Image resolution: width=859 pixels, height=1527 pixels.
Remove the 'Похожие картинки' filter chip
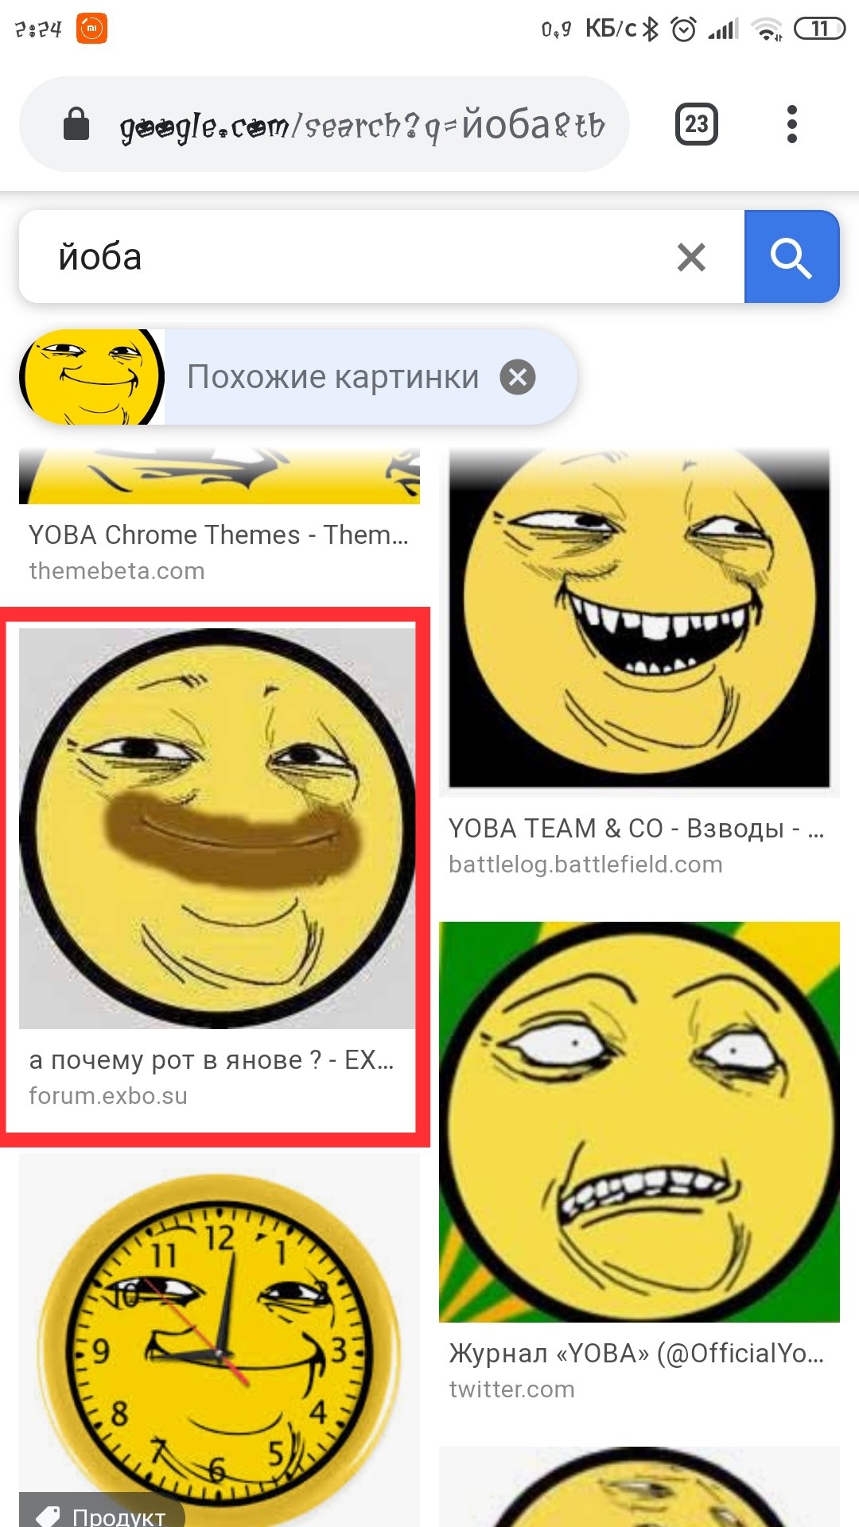pos(518,377)
